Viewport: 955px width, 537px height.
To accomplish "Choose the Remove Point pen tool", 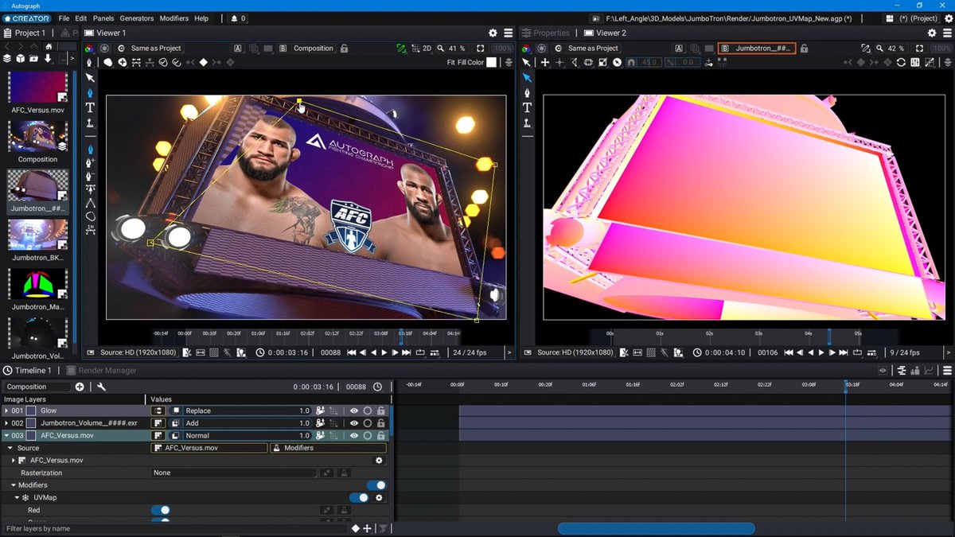I will click(x=90, y=175).
